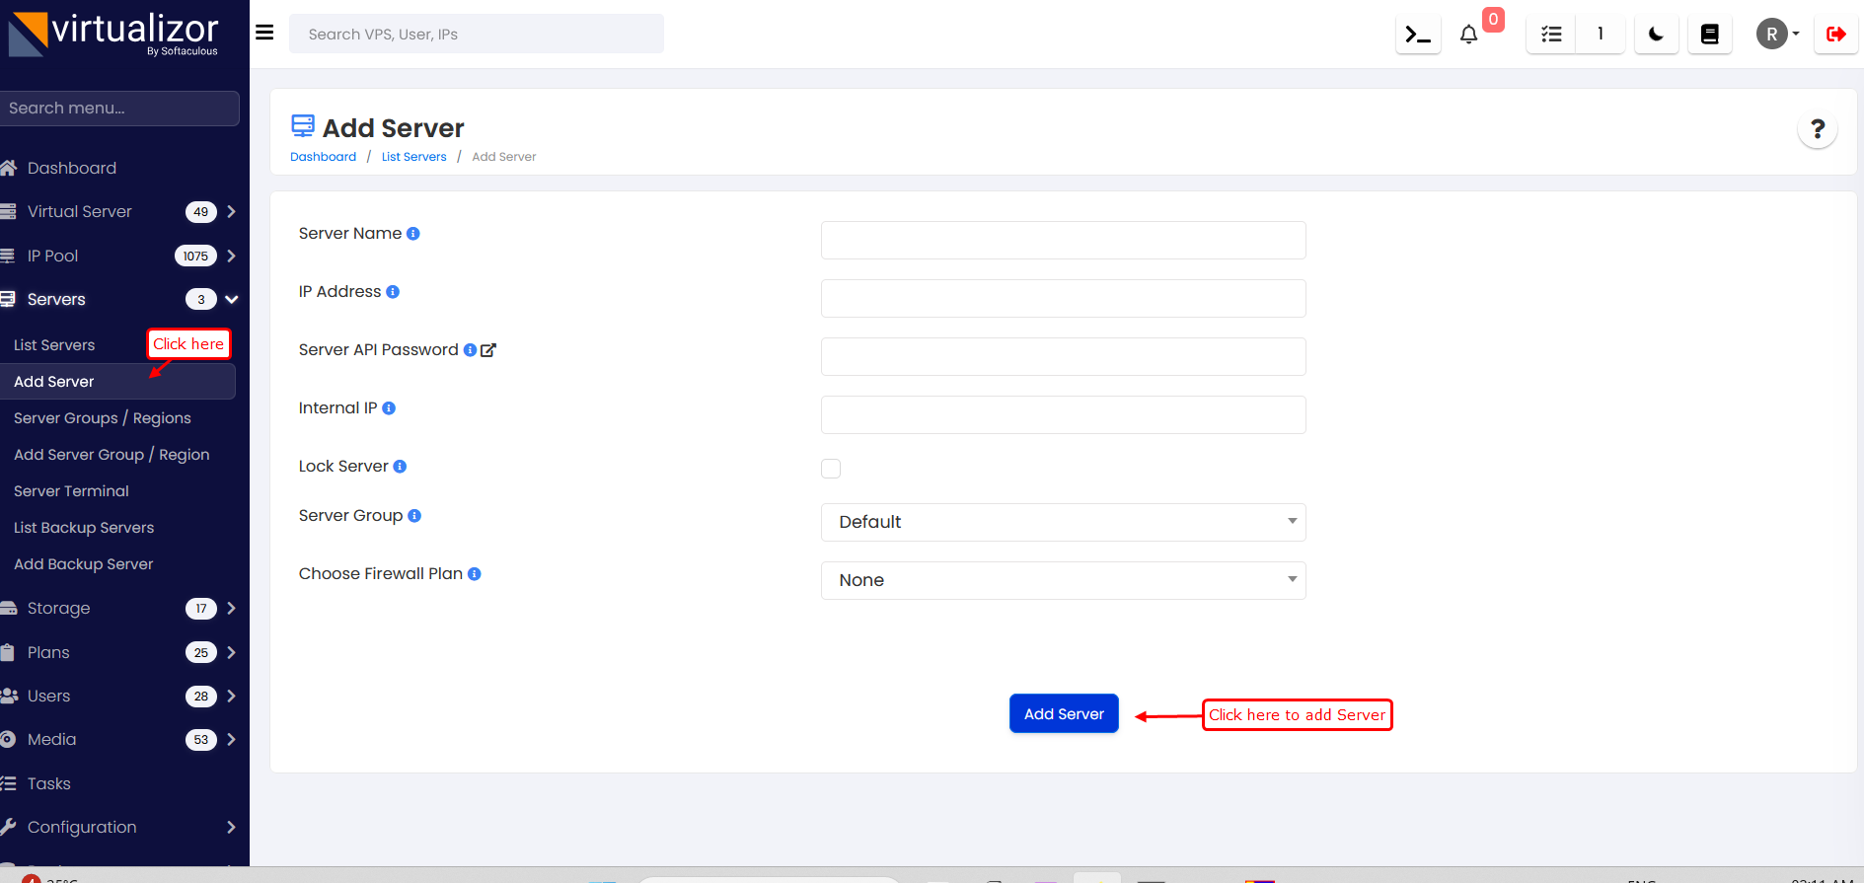Click the red logout icon
The width and height of the screenshot is (1864, 883).
tap(1835, 35)
